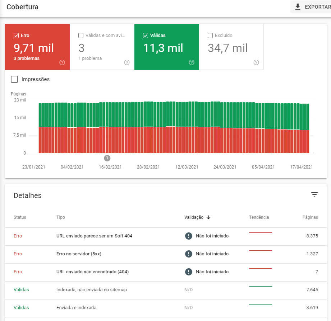Click the help icon on the Válidas e com avisos card
The height and width of the screenshot is (321, 331).
click(x=127, y=62)
